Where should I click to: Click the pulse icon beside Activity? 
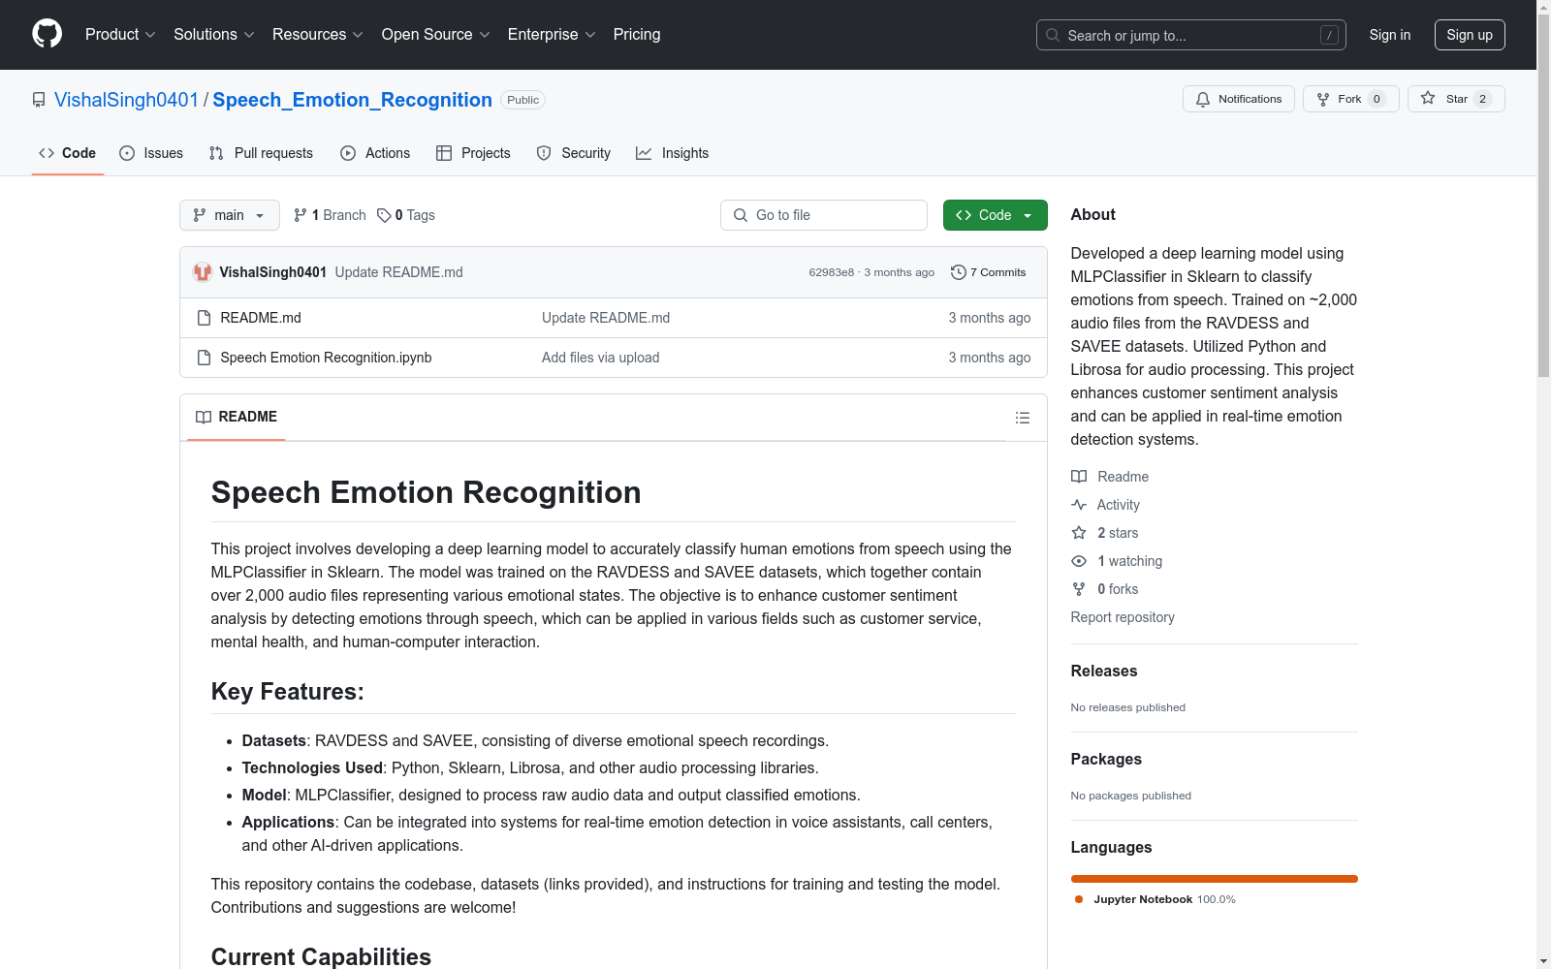(1079, 505)
